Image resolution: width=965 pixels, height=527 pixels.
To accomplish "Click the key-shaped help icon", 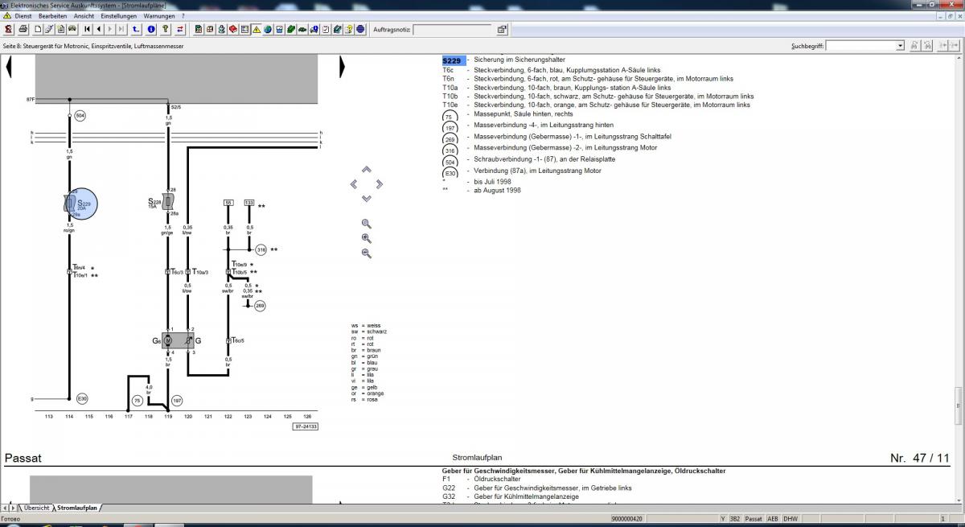I will [x=165, y=30].
